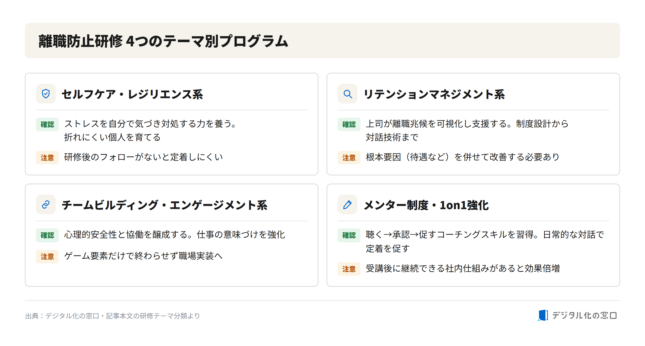This screenshot has height=346, width=645.
Task: Select the green 確認 badge in セルフケア card
Action: coord(47,124)
